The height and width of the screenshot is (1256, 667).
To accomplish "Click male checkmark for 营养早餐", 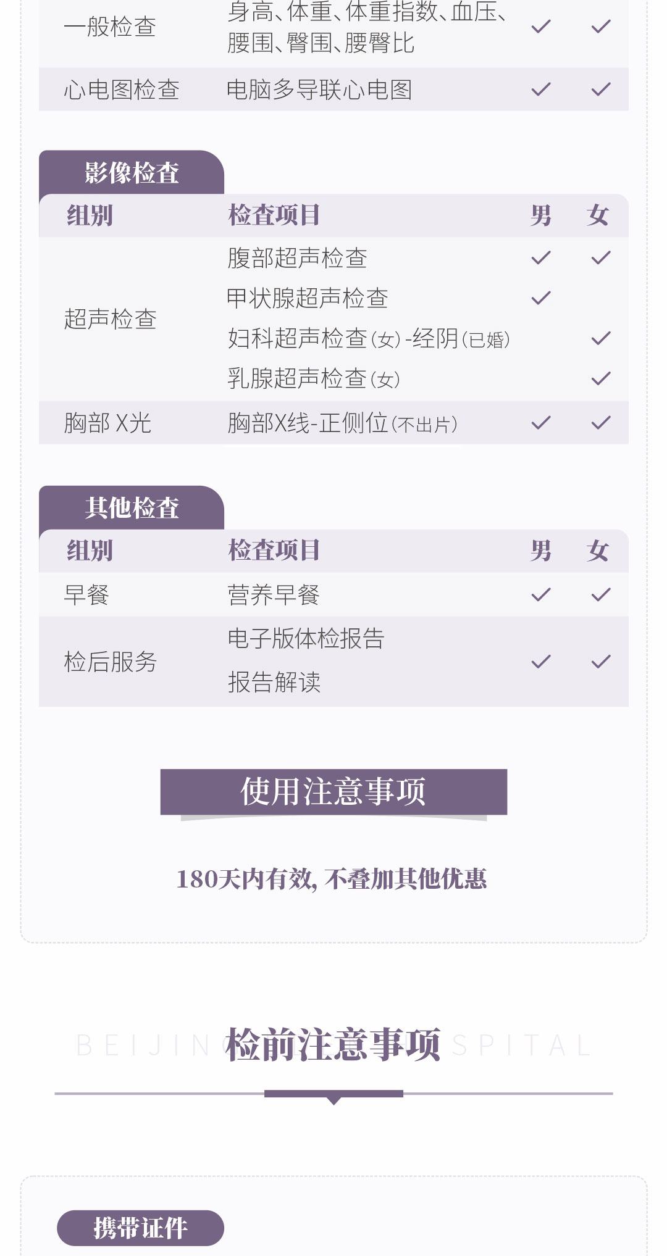I will (x=540, y=594).
